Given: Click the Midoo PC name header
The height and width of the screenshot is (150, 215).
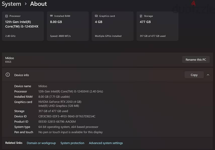Looking at the screenshot, I should [10, 58].
